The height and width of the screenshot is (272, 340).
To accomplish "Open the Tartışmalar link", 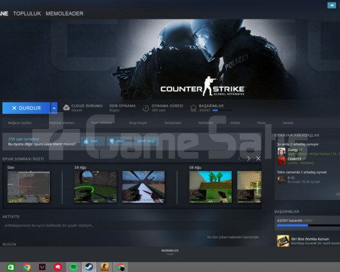I will point(173,123).
